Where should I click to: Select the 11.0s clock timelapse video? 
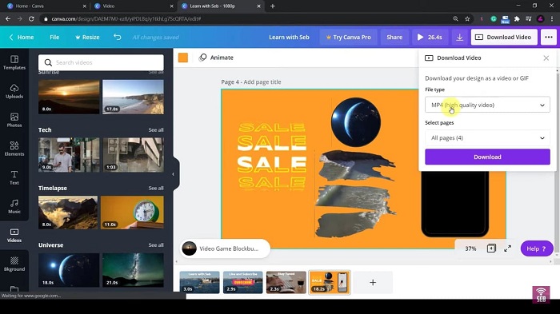[x=132, y=213]
